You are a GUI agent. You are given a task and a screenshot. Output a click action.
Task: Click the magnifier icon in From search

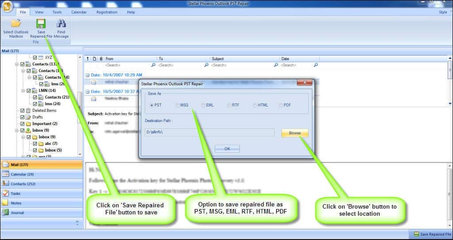click(153, 65)
